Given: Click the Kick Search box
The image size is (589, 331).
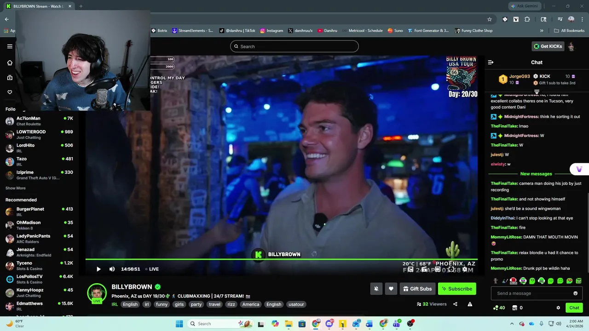Looking at the screenshot, I should (294, 46).
